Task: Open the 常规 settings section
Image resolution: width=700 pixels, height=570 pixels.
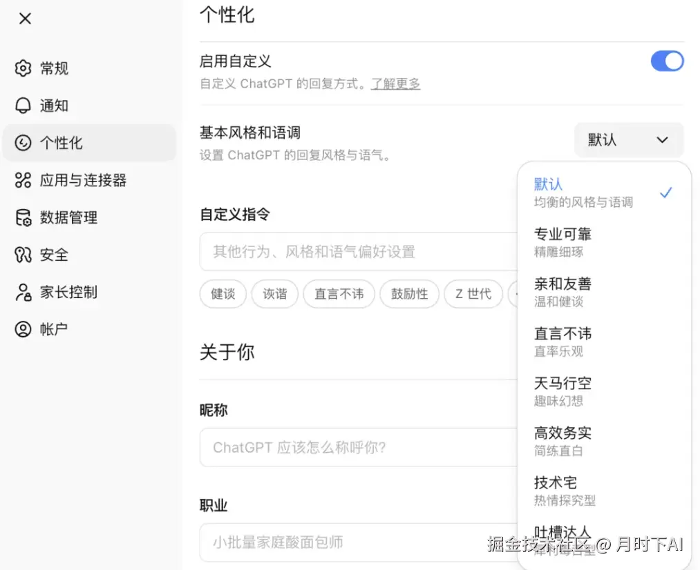Action: pos(89,68)
